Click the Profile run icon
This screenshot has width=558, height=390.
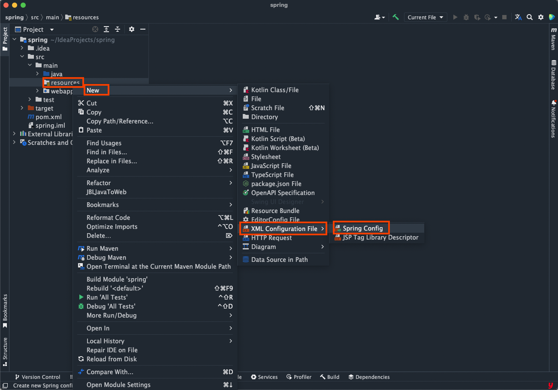tap(488, 17)
